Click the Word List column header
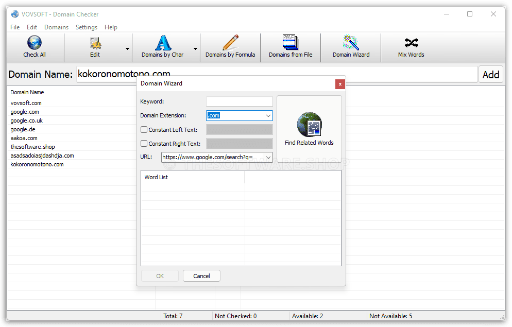 click(x=193, y=177)
